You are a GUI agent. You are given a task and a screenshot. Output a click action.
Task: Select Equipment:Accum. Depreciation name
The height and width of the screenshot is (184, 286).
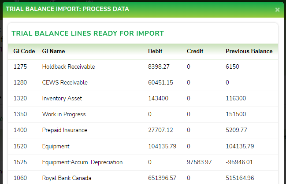click(x=82, y=162)
